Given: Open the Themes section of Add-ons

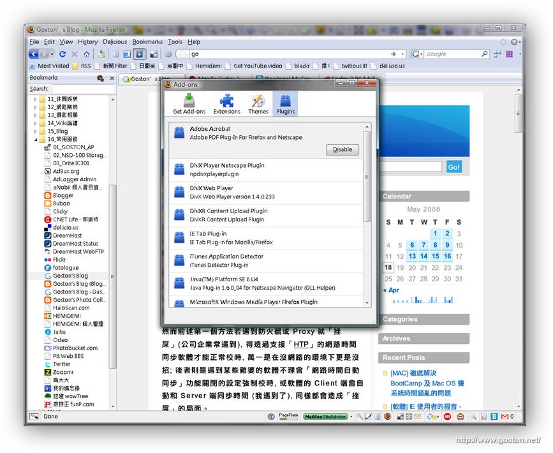Looking at the screenshot, I should tap(258, 104).
